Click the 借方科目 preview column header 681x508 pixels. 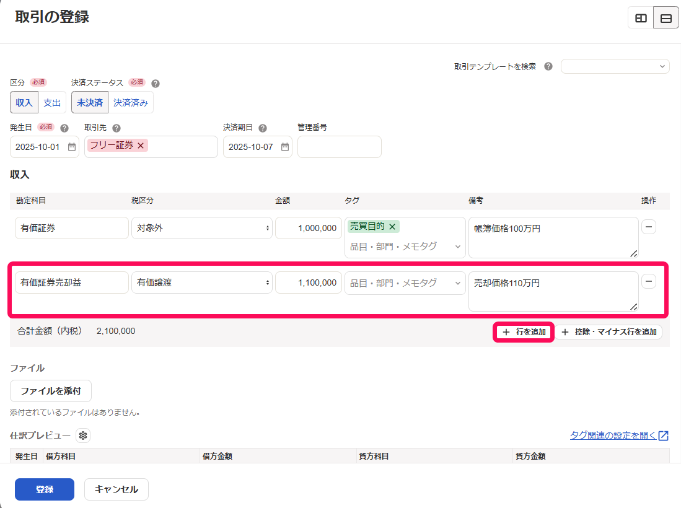(x=60, y=457)
